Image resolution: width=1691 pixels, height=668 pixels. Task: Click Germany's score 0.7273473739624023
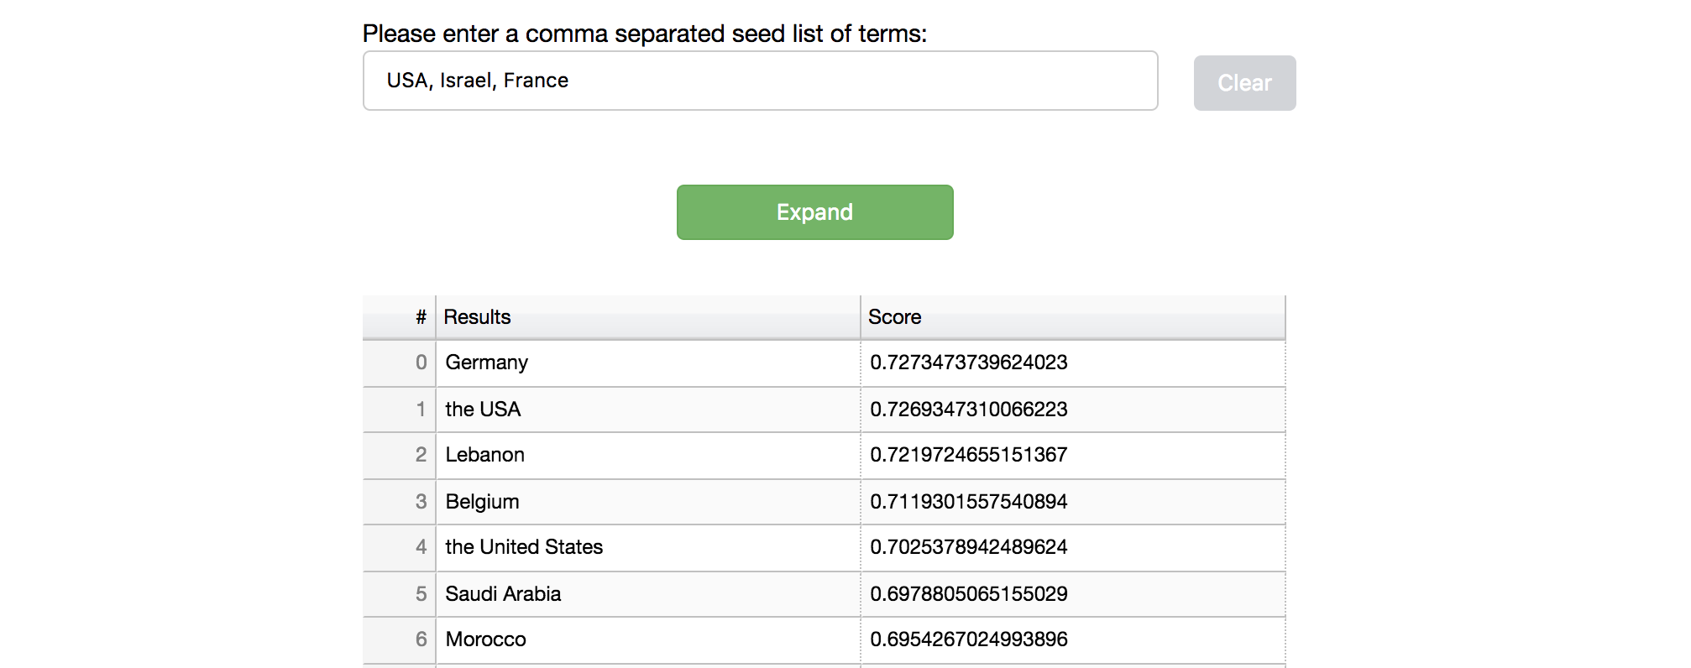click(968, 363)
